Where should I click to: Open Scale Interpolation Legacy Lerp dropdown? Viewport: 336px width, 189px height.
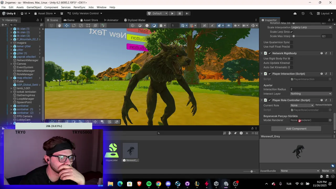coord(311,27)
